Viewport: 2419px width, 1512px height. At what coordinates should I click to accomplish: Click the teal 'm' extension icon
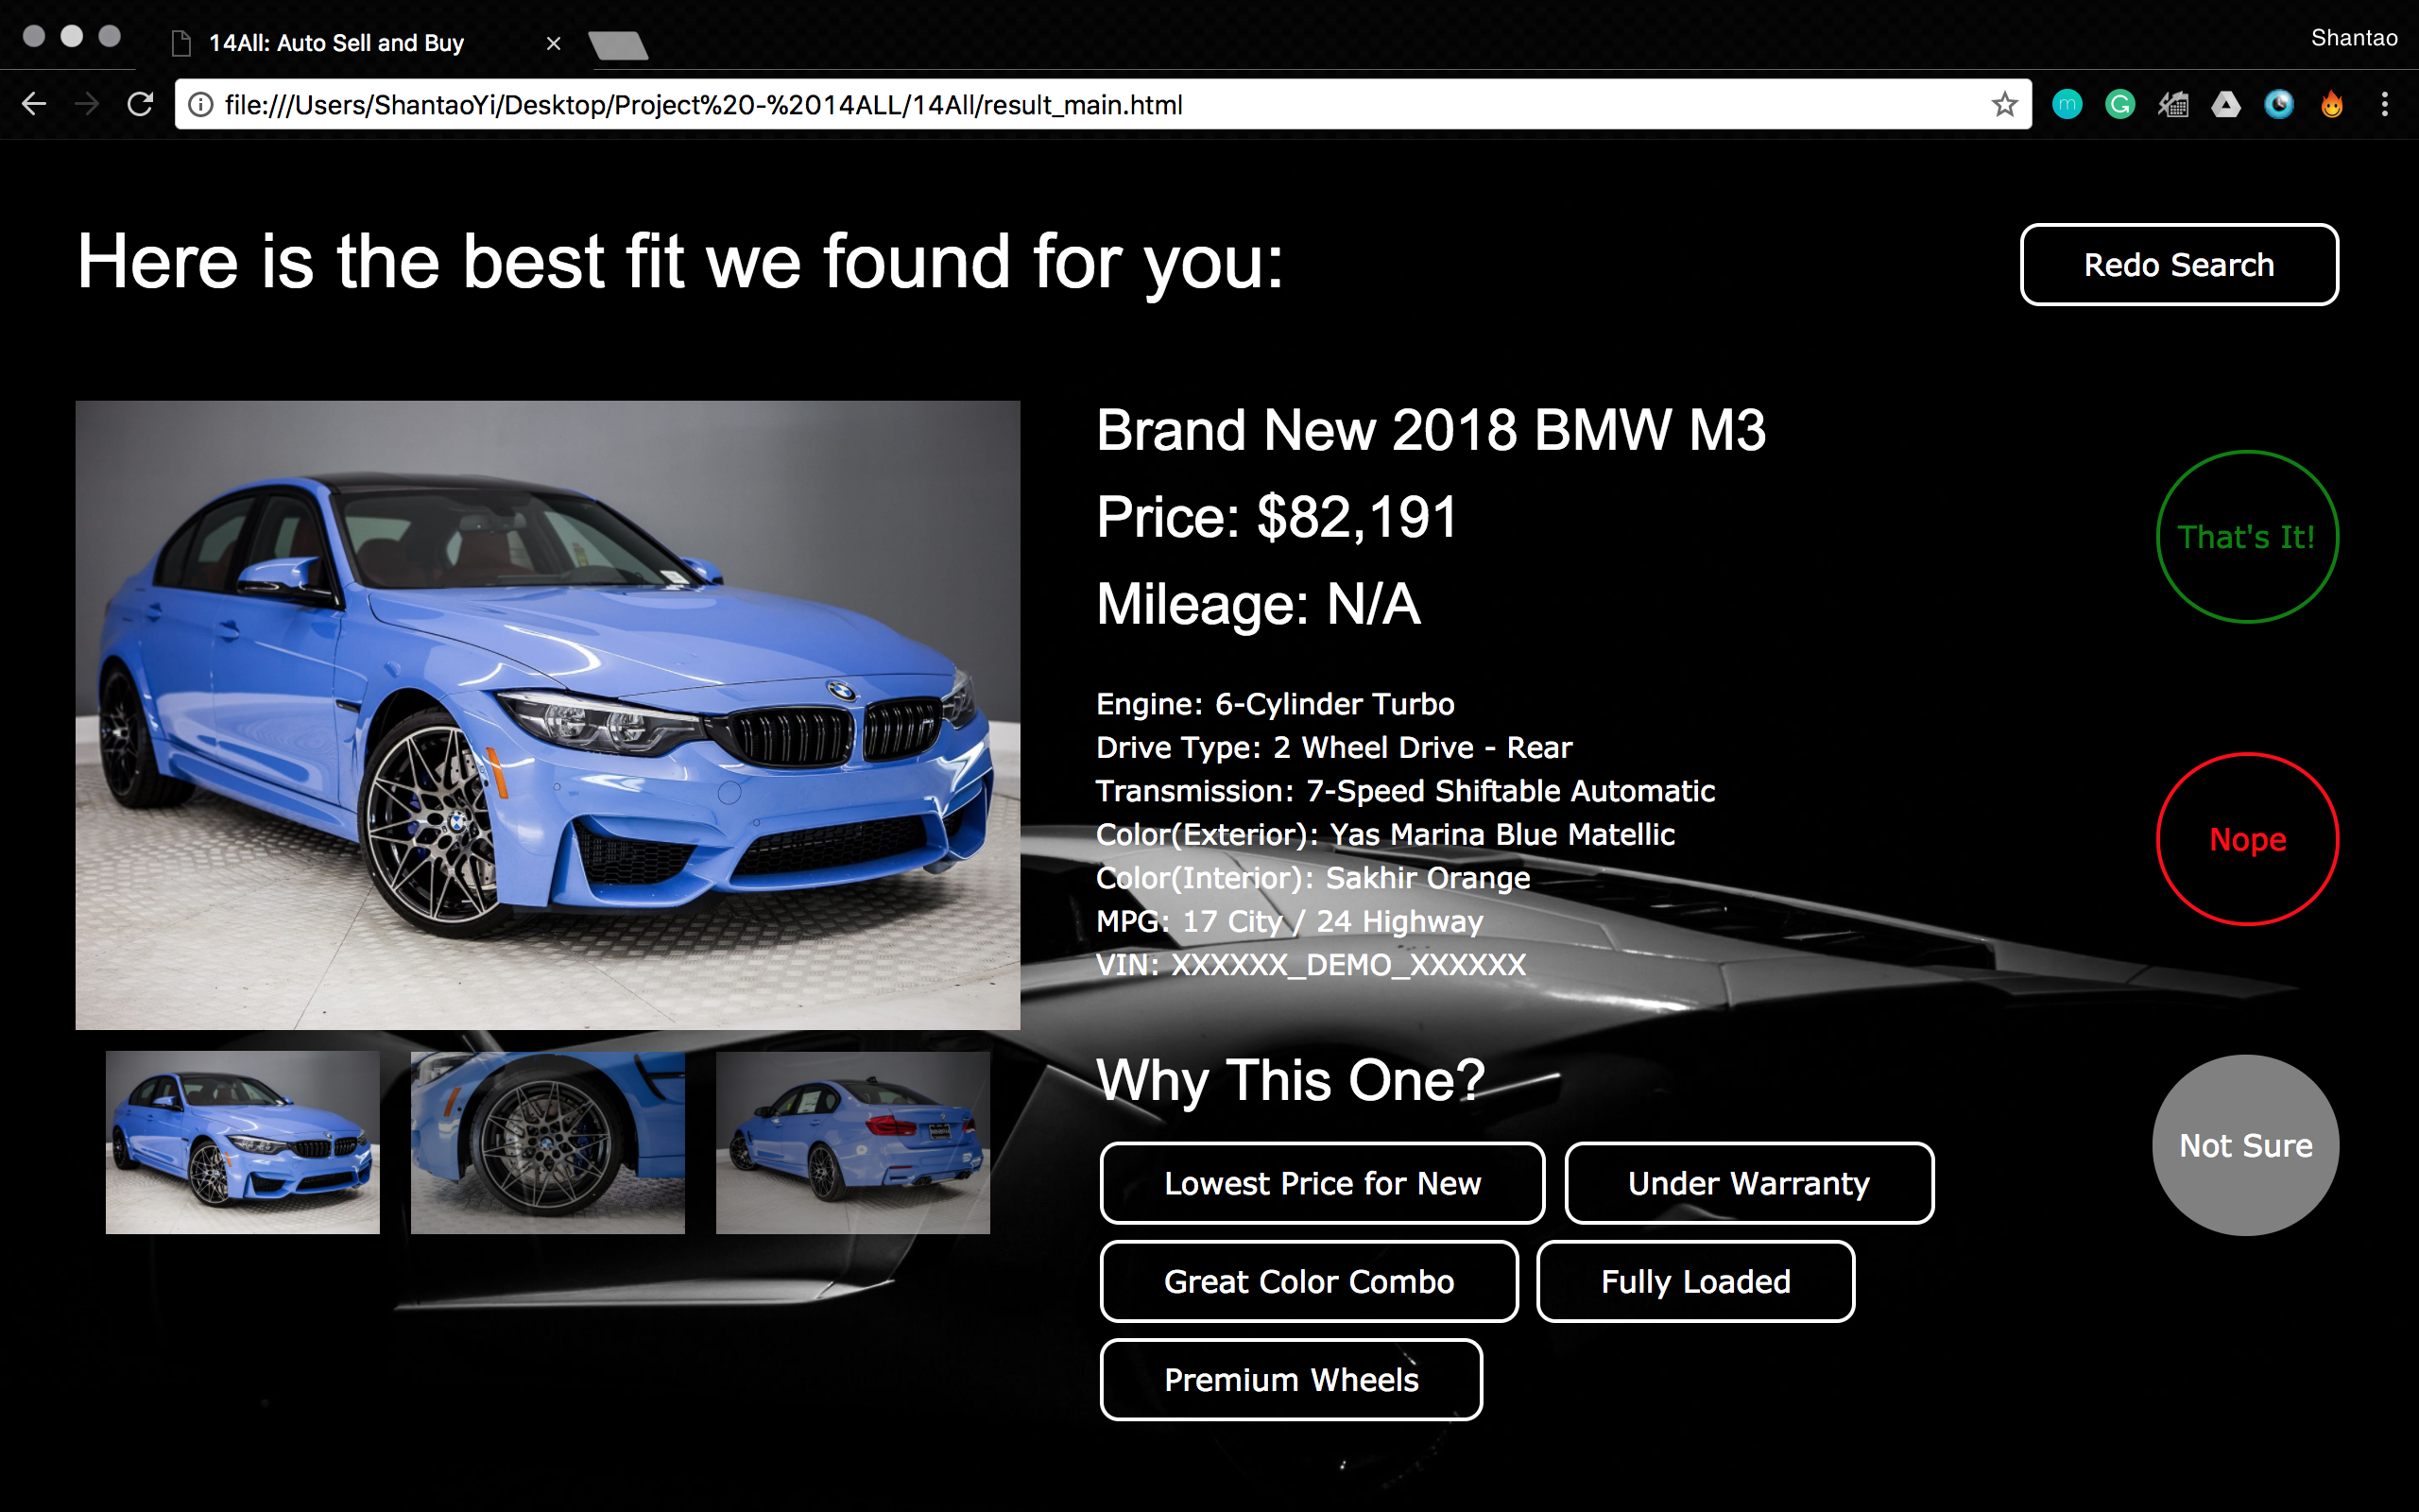coord(2067,104)
